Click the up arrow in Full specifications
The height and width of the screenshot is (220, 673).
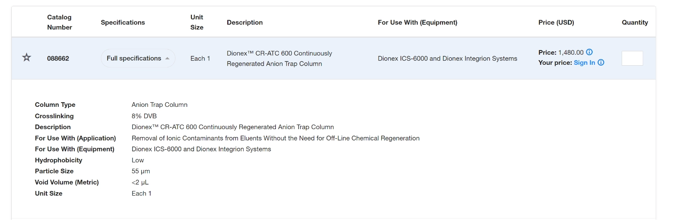[x=167, y=58]
